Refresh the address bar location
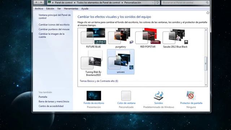The image size is (231, 130). 157,3
